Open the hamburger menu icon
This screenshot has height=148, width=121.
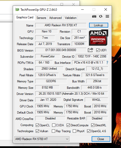(107, 16)
